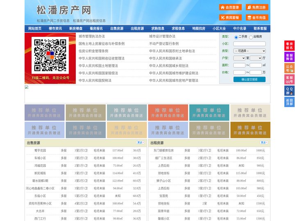Open 出售房源 navigation item

(x=117, y=29)
